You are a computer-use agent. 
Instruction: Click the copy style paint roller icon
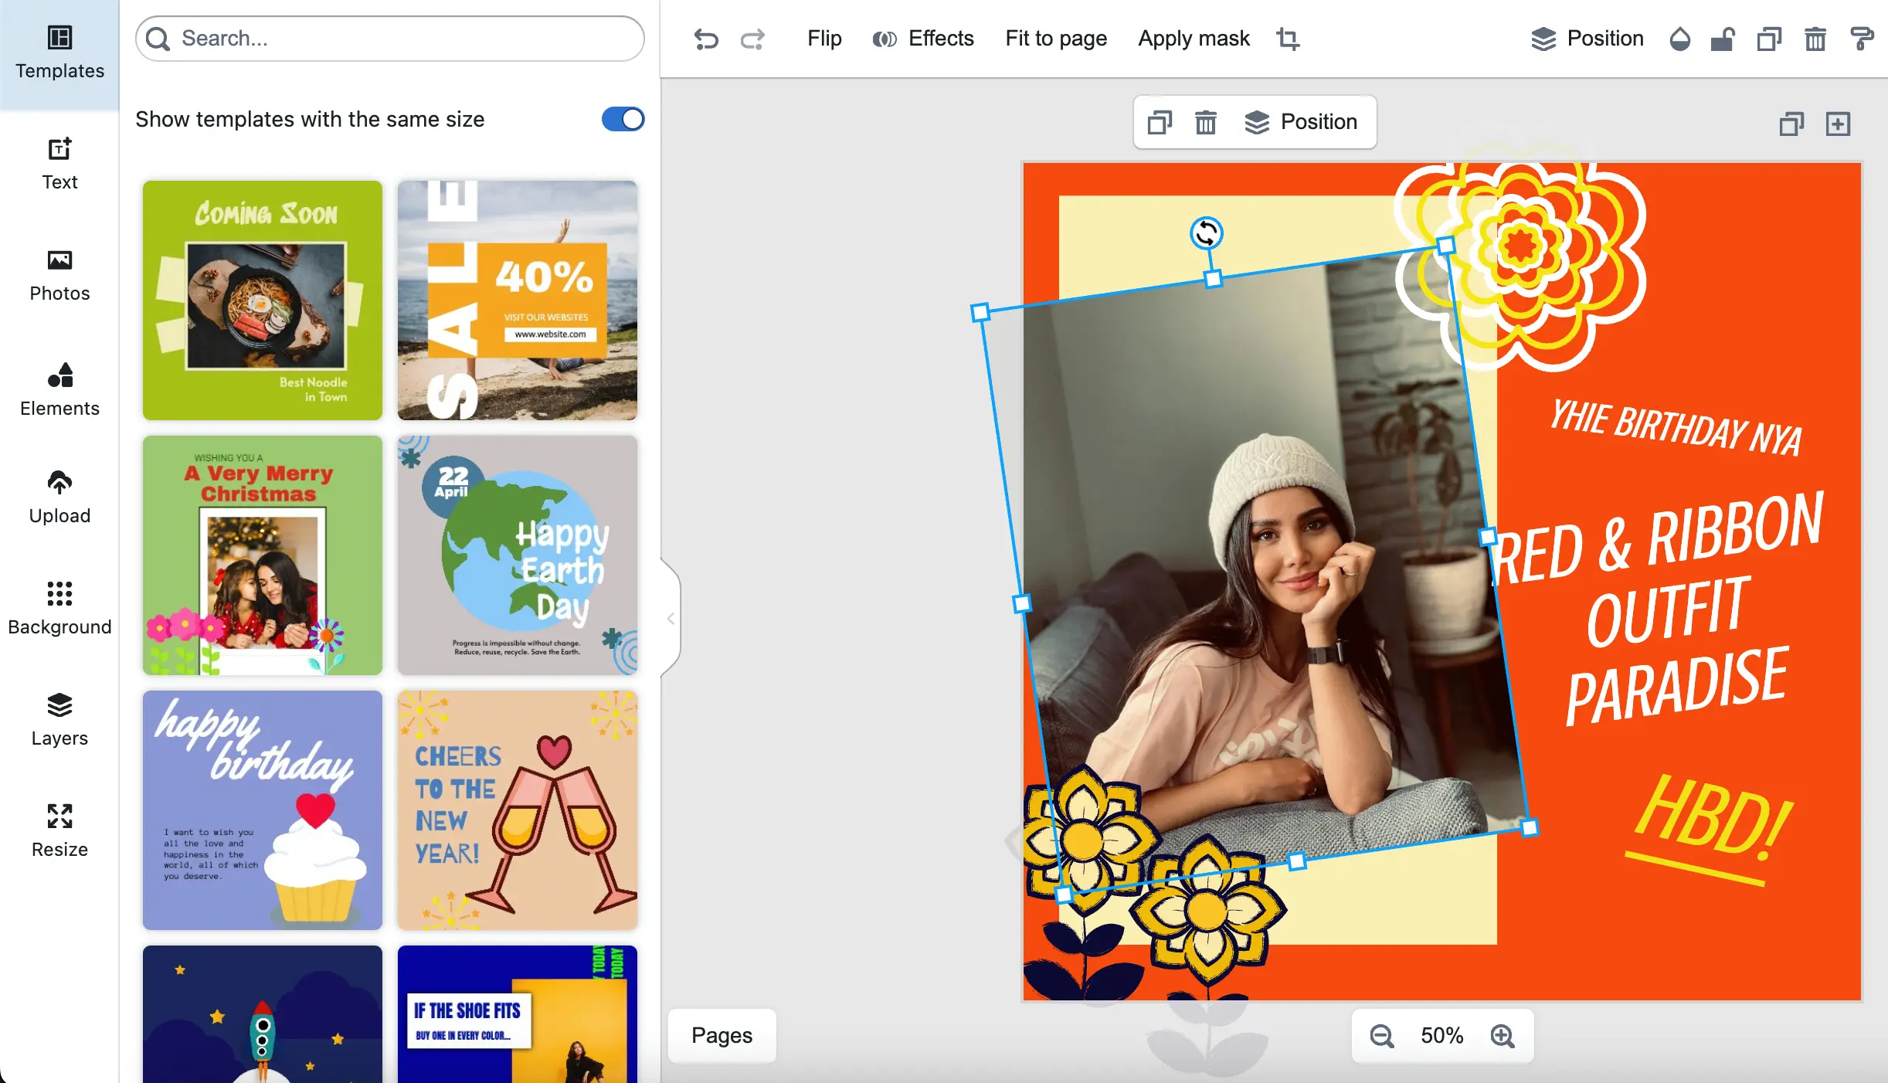(1862, 39)
